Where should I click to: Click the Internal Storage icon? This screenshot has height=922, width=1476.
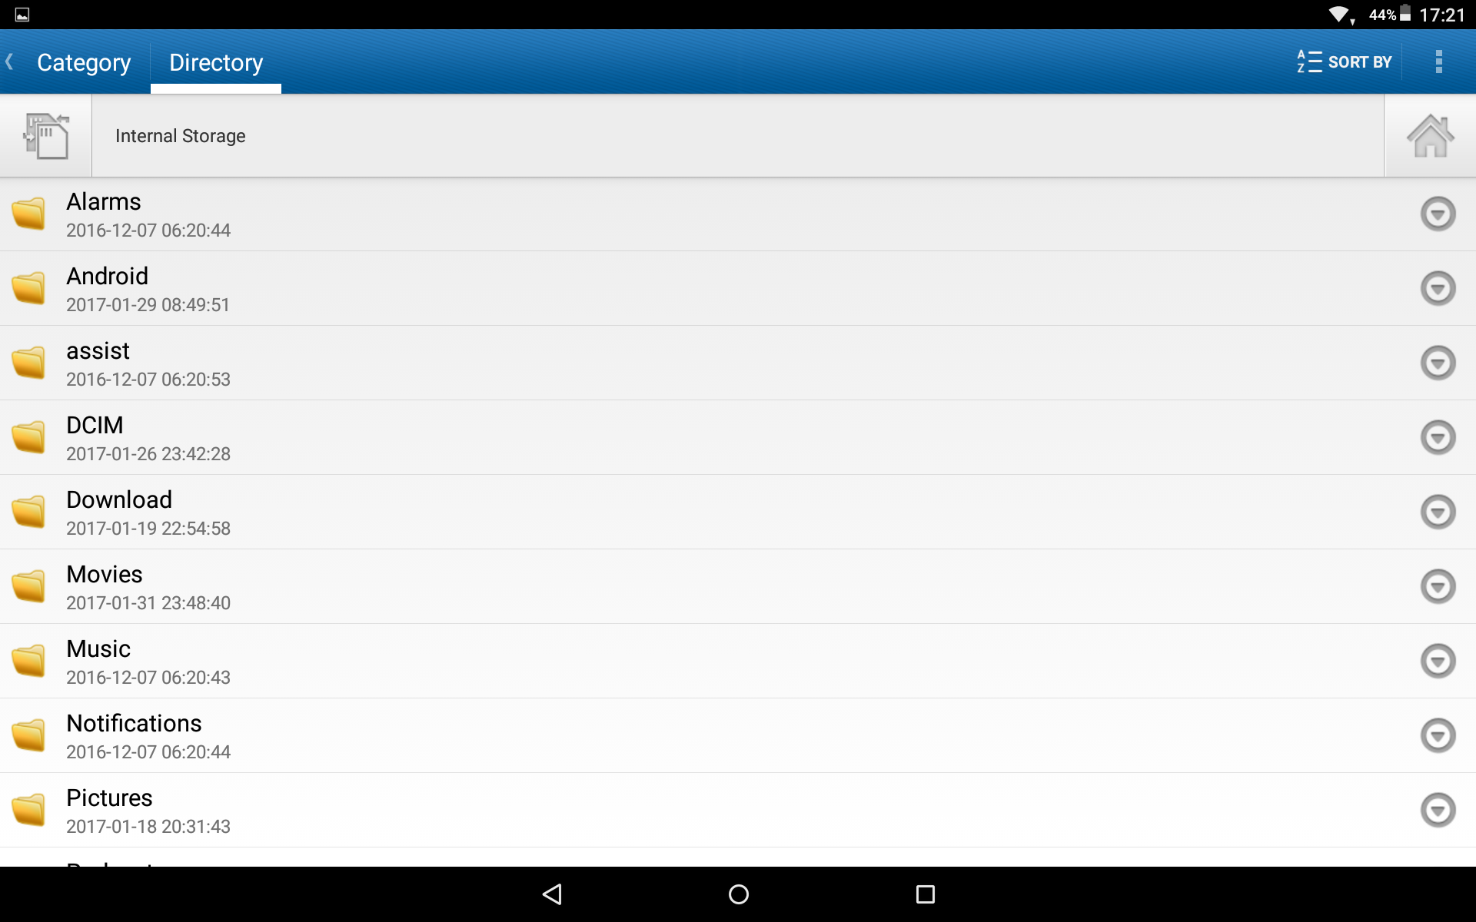point(45,135)
